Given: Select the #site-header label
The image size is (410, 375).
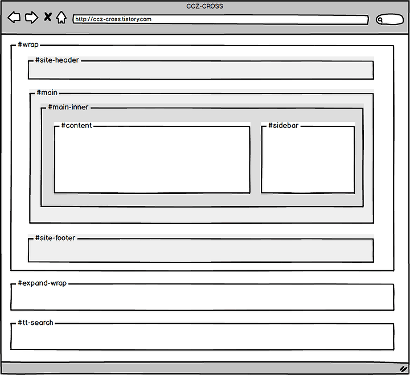Looking at the screenshot, I should 57,60.
